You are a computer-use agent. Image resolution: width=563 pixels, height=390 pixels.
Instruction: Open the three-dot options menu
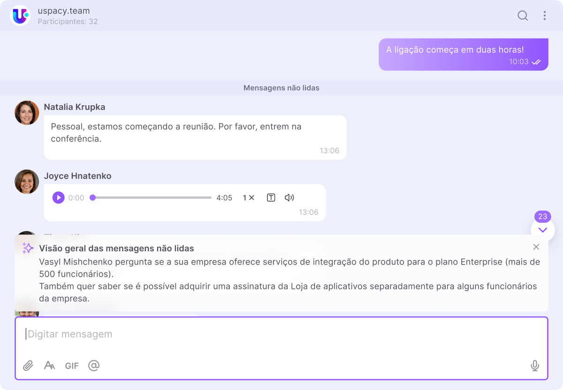544,16
